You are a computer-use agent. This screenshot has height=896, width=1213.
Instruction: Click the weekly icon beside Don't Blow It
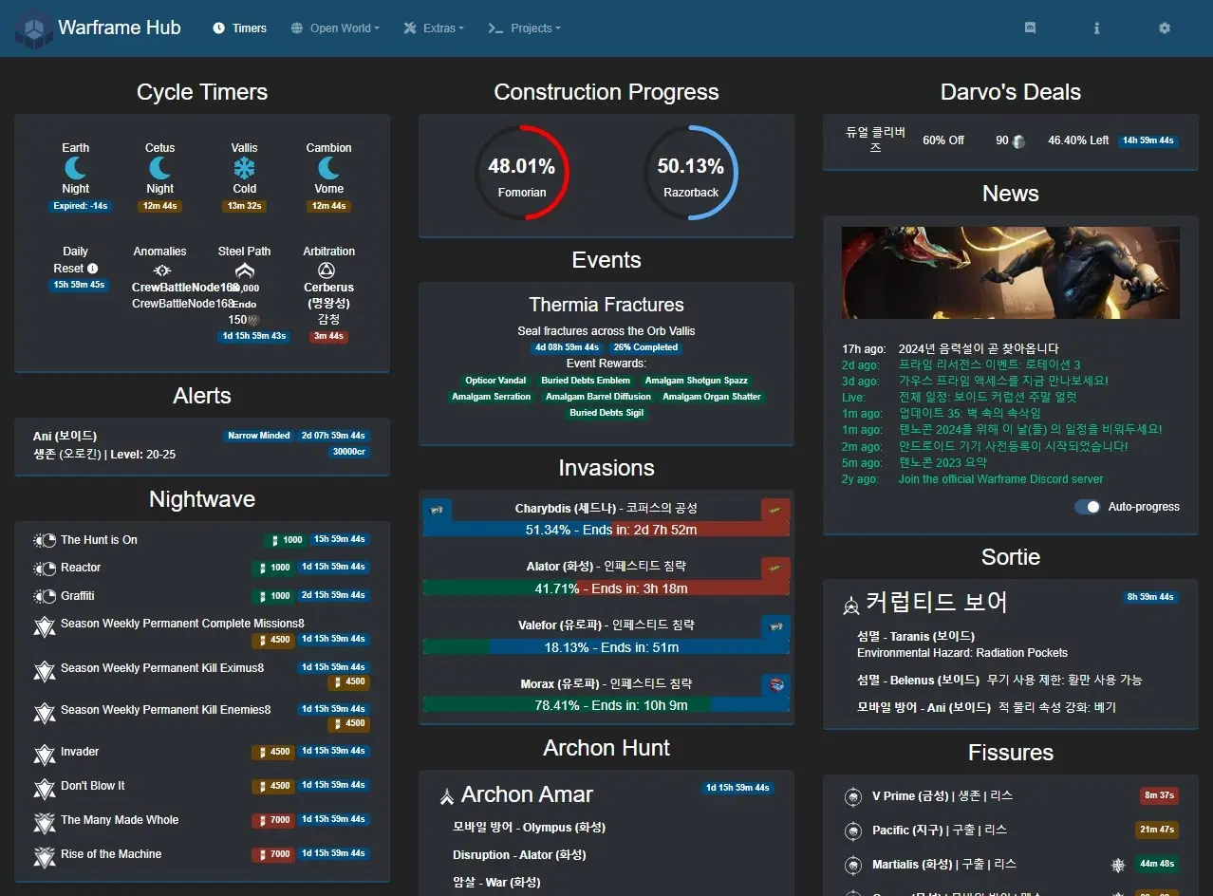point(45,789)
